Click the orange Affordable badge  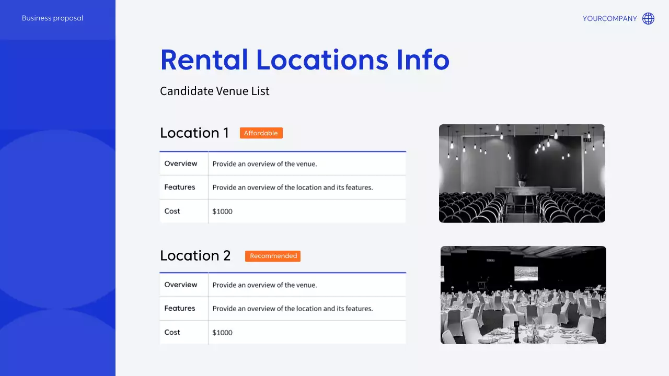261,133
